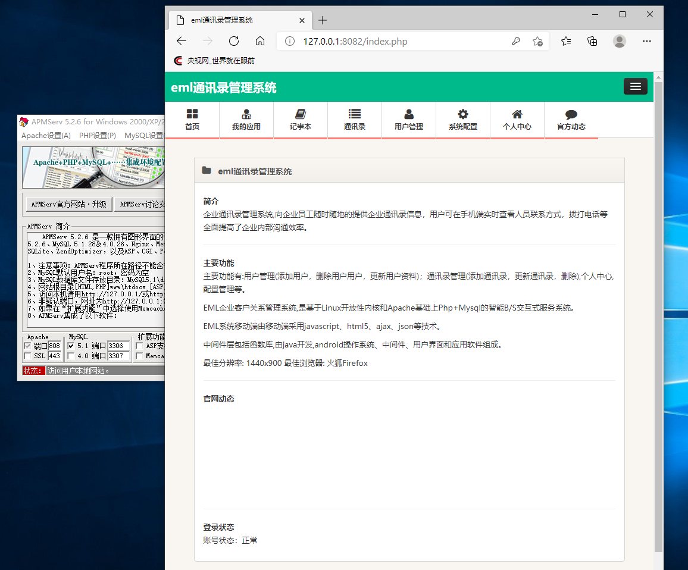Open 个人中心 house icon
The height and width of the screenshot is (570, 688).
[517, 114]
